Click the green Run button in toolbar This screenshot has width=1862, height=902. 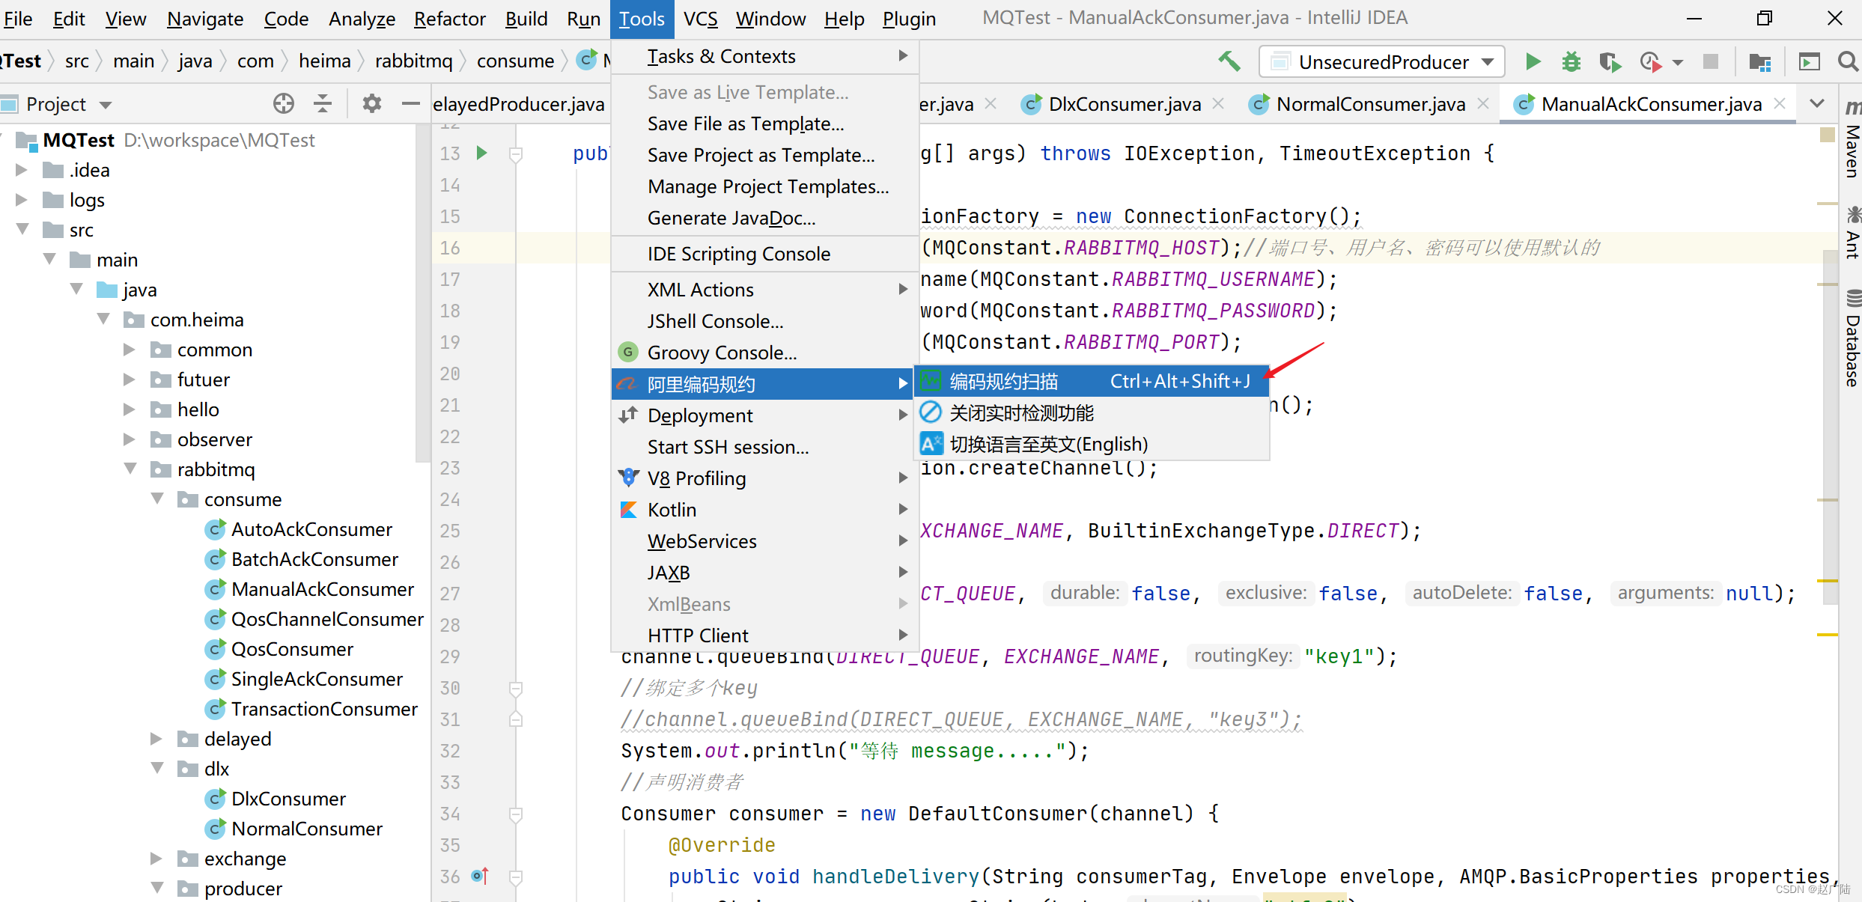pos(1533,61)
